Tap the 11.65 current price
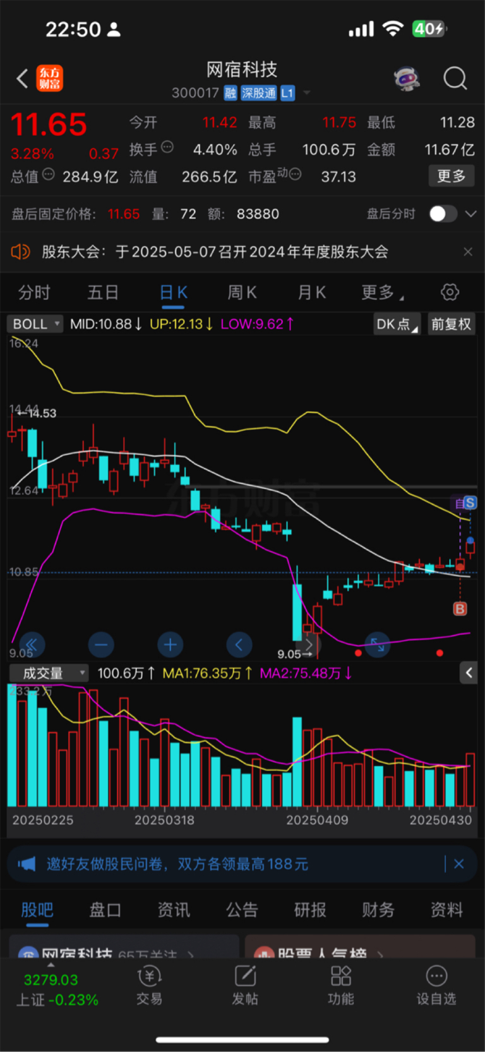485x1052 pixels. [49, 125]
